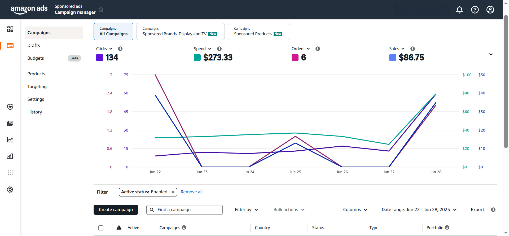Click the home icon beside Campaign manager

(101, 10)
